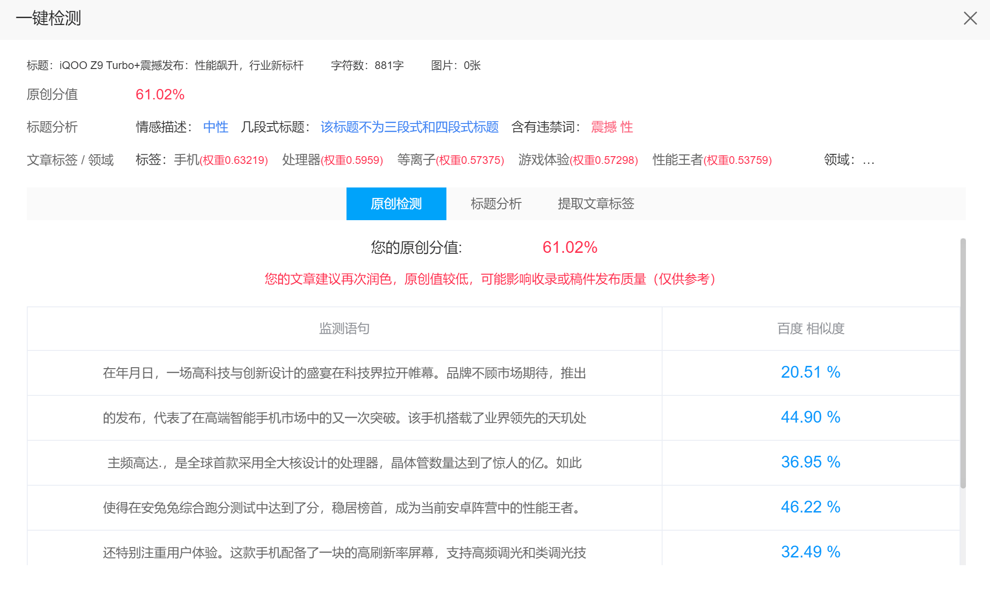Viewport: 990px width, 616px height.
Task: Open the 标题分析 tab
Action: coord(496,204)
